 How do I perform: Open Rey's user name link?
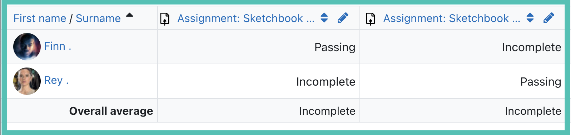[56, 81]
